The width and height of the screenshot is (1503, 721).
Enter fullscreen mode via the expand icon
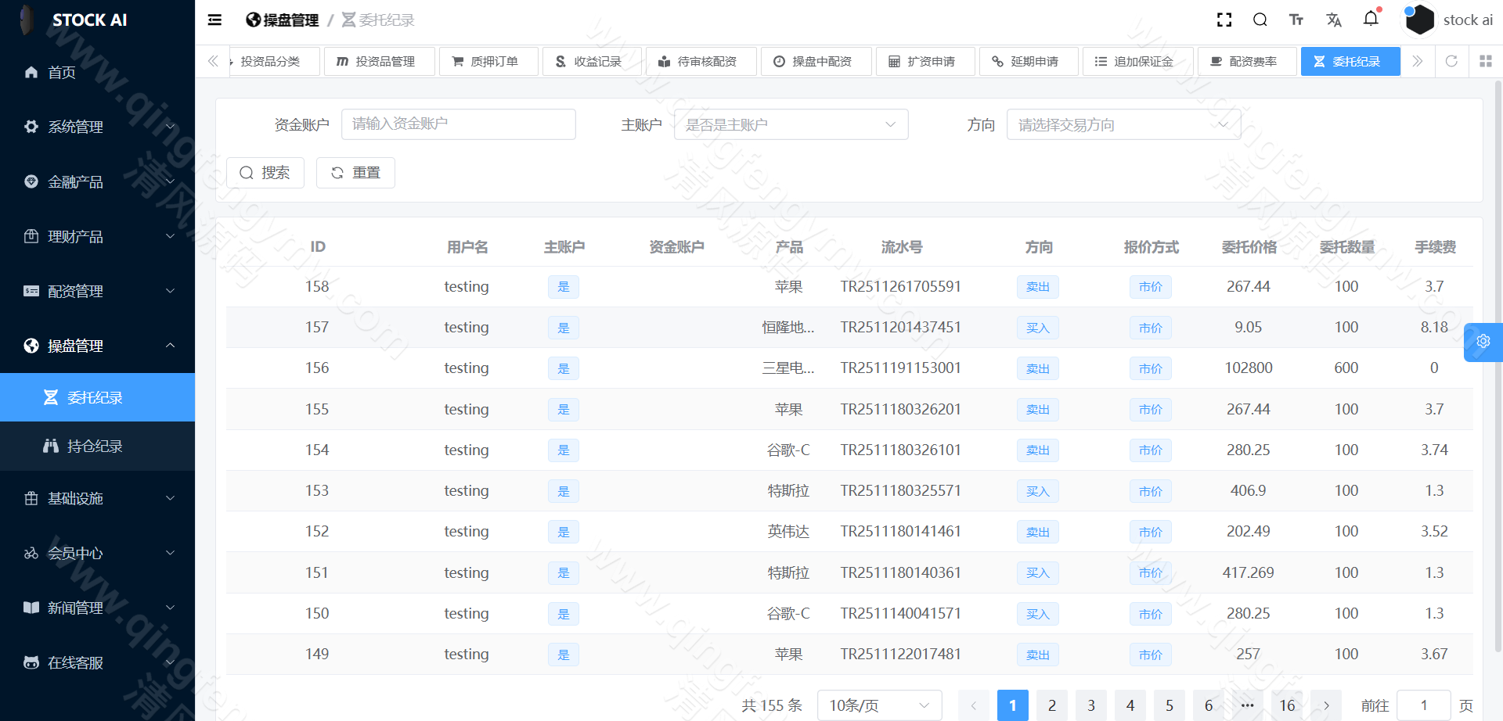pos(1224,20)
